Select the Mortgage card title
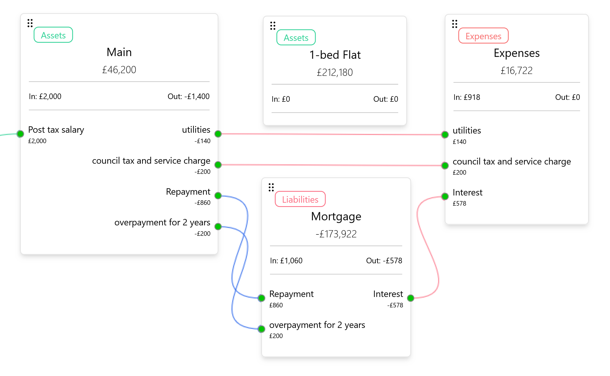 336,216
